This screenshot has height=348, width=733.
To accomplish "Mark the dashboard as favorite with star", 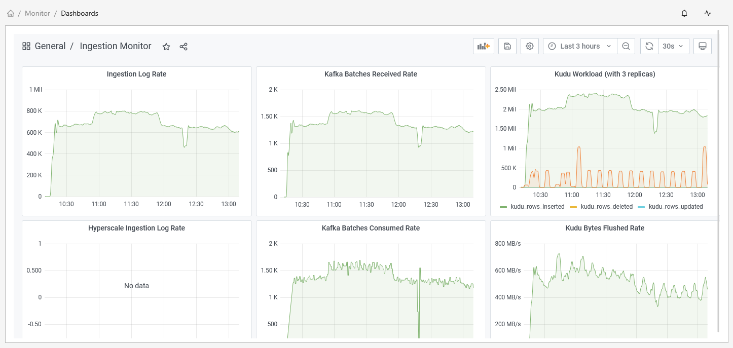I will pyautogui.click(x=166, y=46).
